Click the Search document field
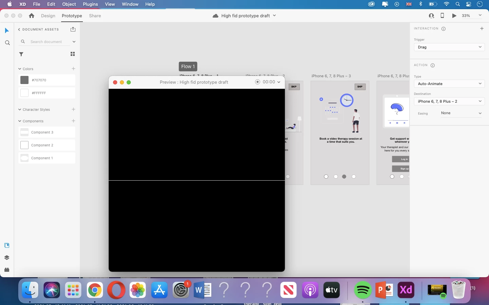Viewport: 489px width, 305px height. pos(46,42)
